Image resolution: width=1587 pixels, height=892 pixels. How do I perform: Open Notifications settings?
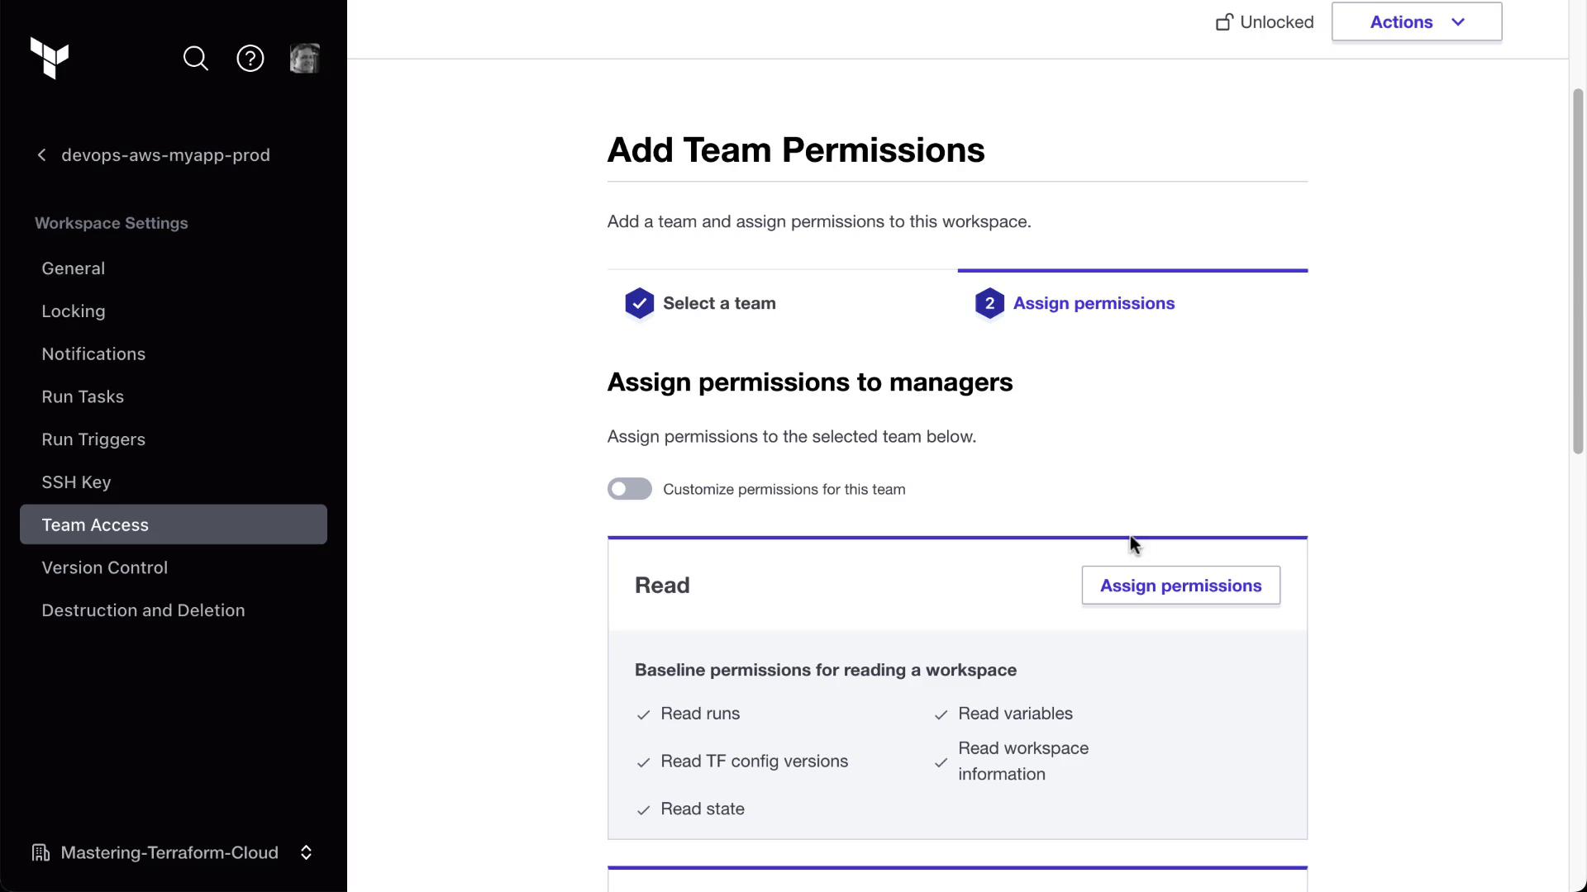tap(93, 353)
